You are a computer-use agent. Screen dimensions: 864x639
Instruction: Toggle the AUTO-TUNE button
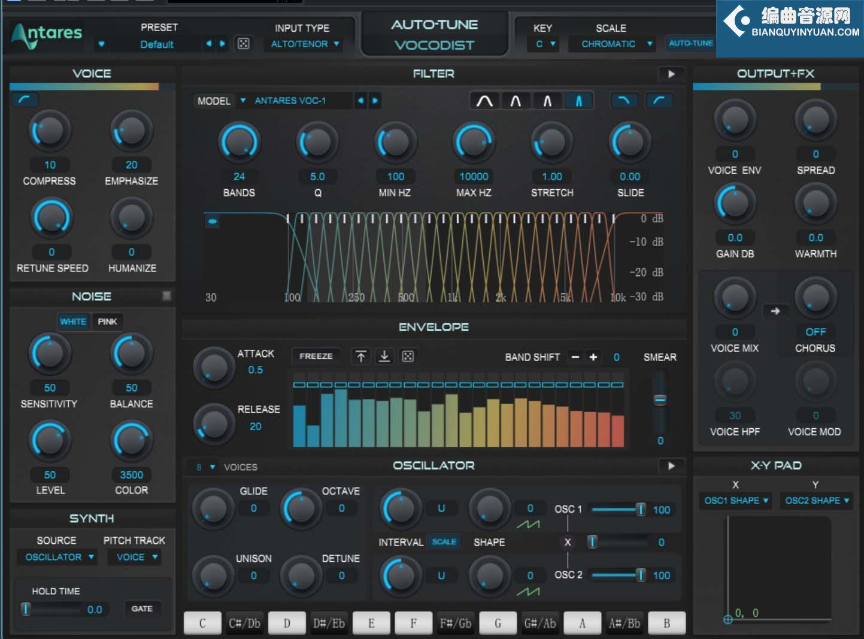click(x=690, y=43)
